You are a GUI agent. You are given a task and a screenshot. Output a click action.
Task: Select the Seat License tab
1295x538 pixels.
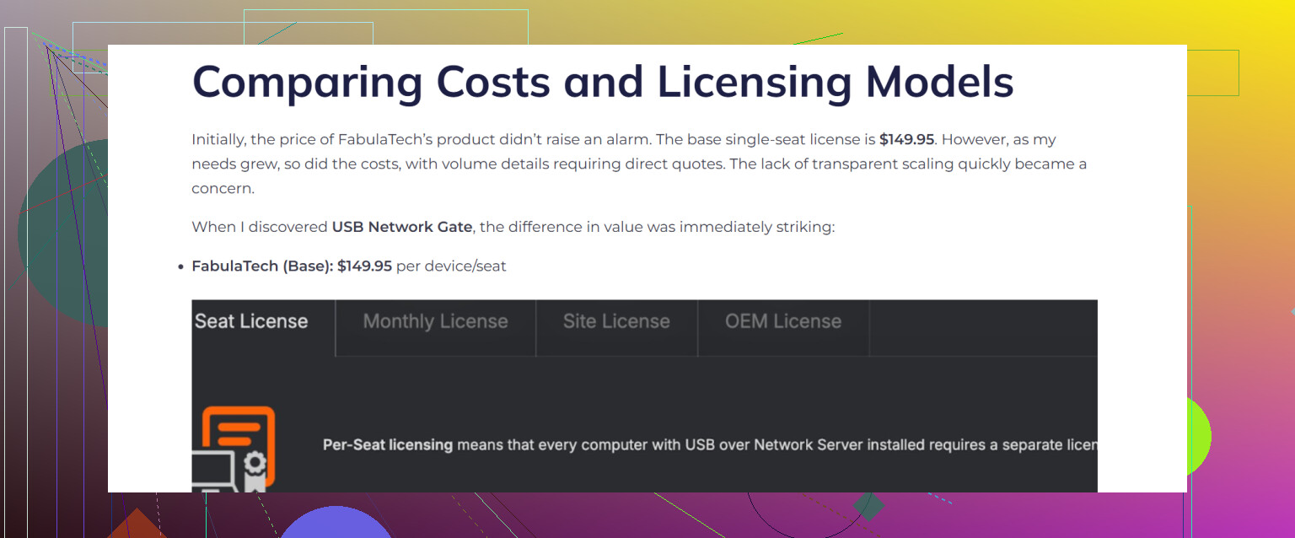(252, 322)
